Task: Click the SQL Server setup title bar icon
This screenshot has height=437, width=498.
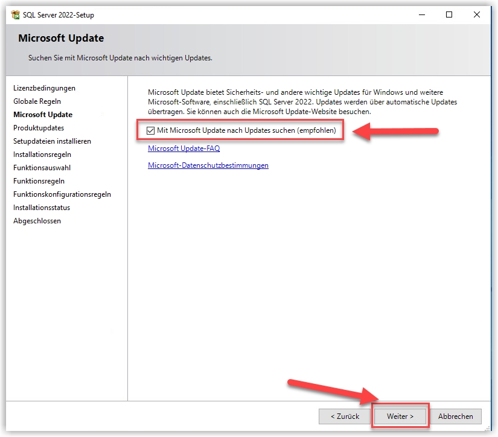Action: (x=15, y=15)
